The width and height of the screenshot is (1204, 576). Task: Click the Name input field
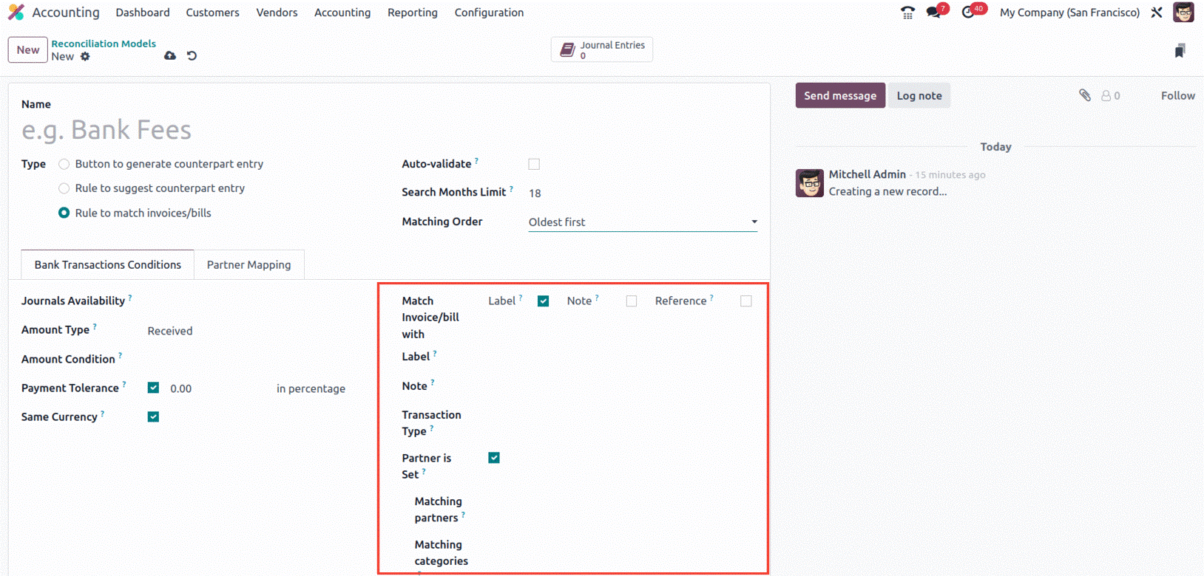[296, 130]
